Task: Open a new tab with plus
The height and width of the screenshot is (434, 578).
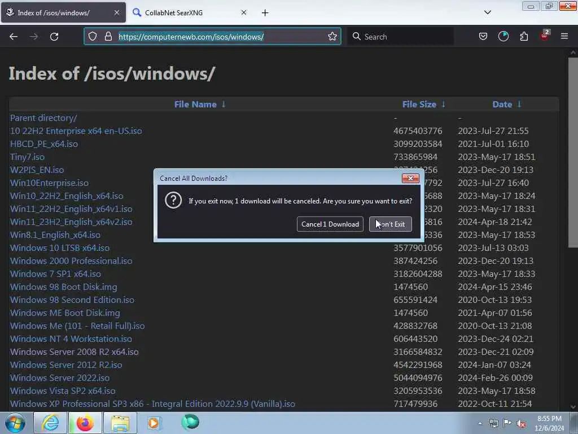Action: point(265,13)
